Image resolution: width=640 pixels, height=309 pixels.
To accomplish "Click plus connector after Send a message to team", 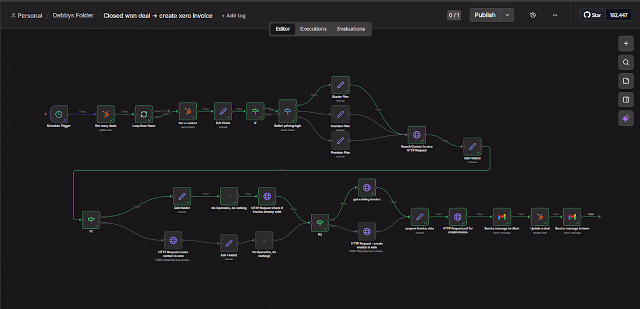I will pyautogui.click(x=599, y=217).
